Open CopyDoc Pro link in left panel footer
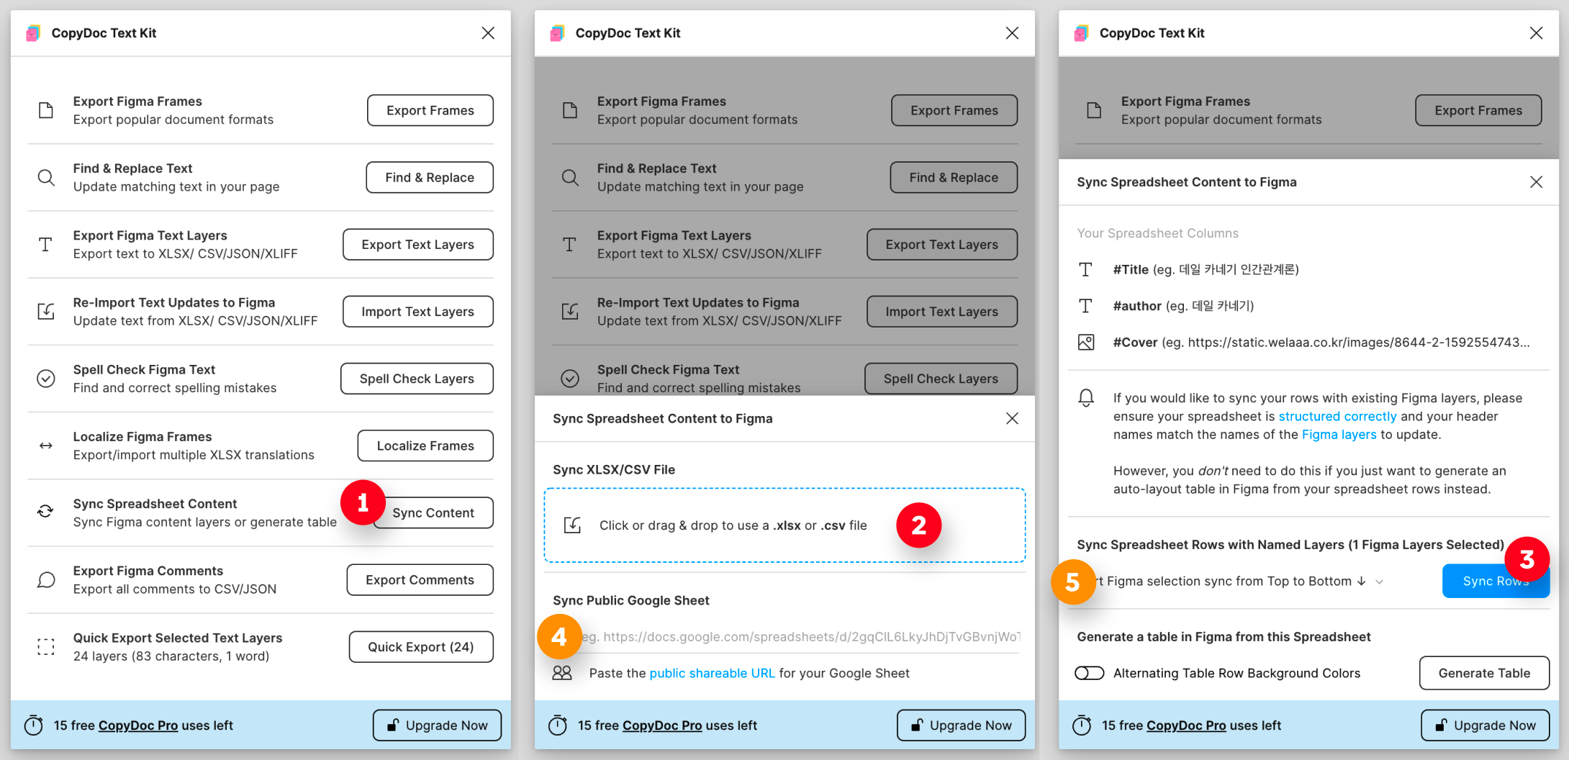This screenshot has height=760, width=1569. [138, 725]
